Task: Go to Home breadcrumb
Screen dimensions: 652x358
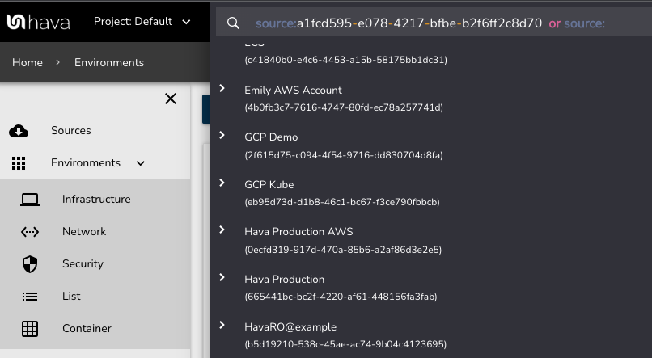Action: click(x=28, y=62)
